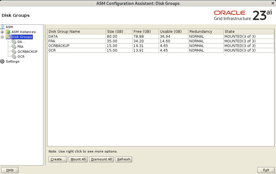This screenshot has height=174, width=276.
Task: Sort by State column header
Action: click(x=249, y=31)
